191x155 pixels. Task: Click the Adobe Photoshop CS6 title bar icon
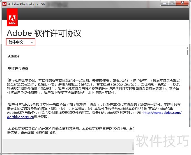pyautogui.click(x=4, y=4)
